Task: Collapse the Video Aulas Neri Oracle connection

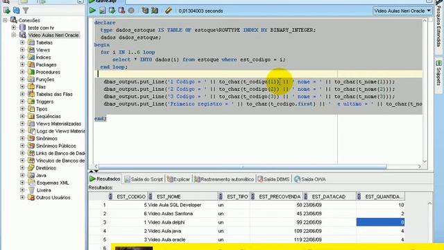Action: pos(14,35)
